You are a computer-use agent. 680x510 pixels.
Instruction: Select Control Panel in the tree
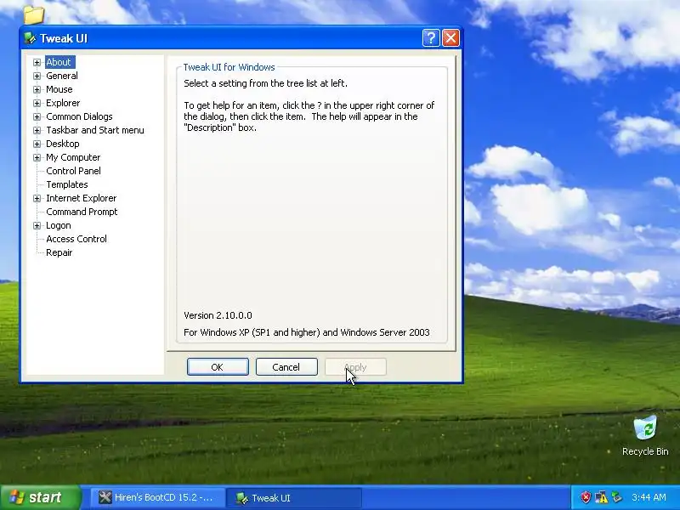tap(73, 171)
